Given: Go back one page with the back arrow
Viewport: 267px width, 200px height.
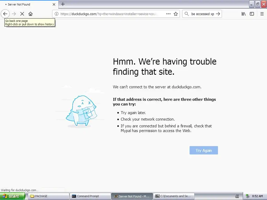Looking at the screenshot, I should click(5, 14).
